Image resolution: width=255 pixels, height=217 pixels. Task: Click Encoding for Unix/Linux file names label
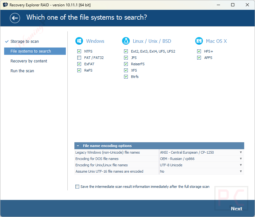coord(101,165)
